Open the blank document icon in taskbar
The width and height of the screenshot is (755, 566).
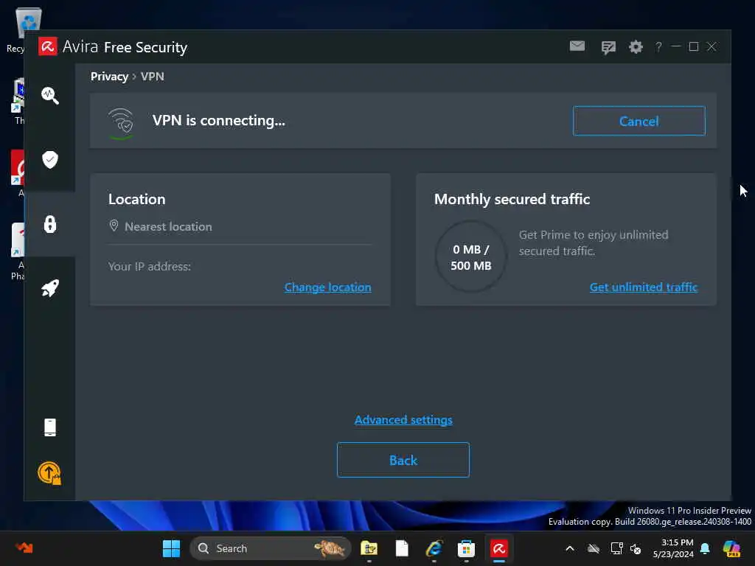pos(402,548)
